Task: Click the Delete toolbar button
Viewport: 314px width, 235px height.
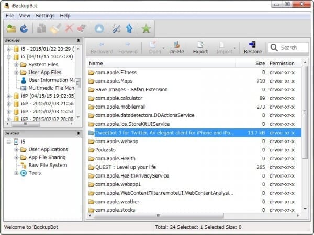Action: point(176,48)
